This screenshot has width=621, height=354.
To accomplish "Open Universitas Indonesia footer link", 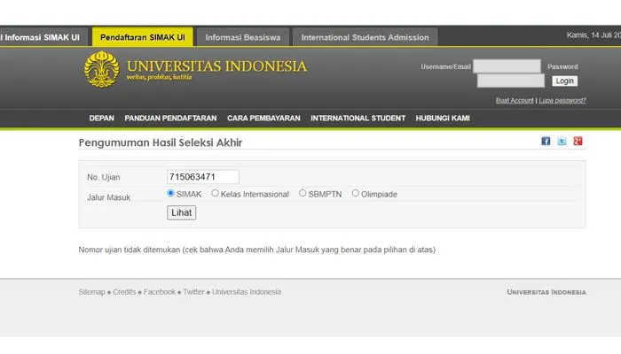I will 247,292.
